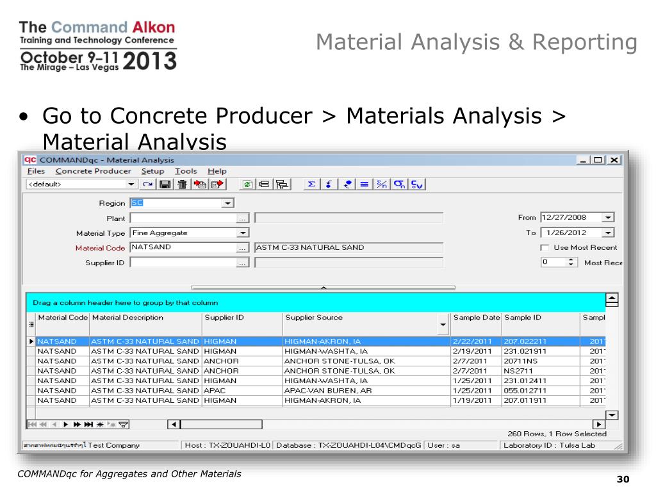
Task: Open Supplier Source column filter dropdown
Action: (x=443, y=325)
